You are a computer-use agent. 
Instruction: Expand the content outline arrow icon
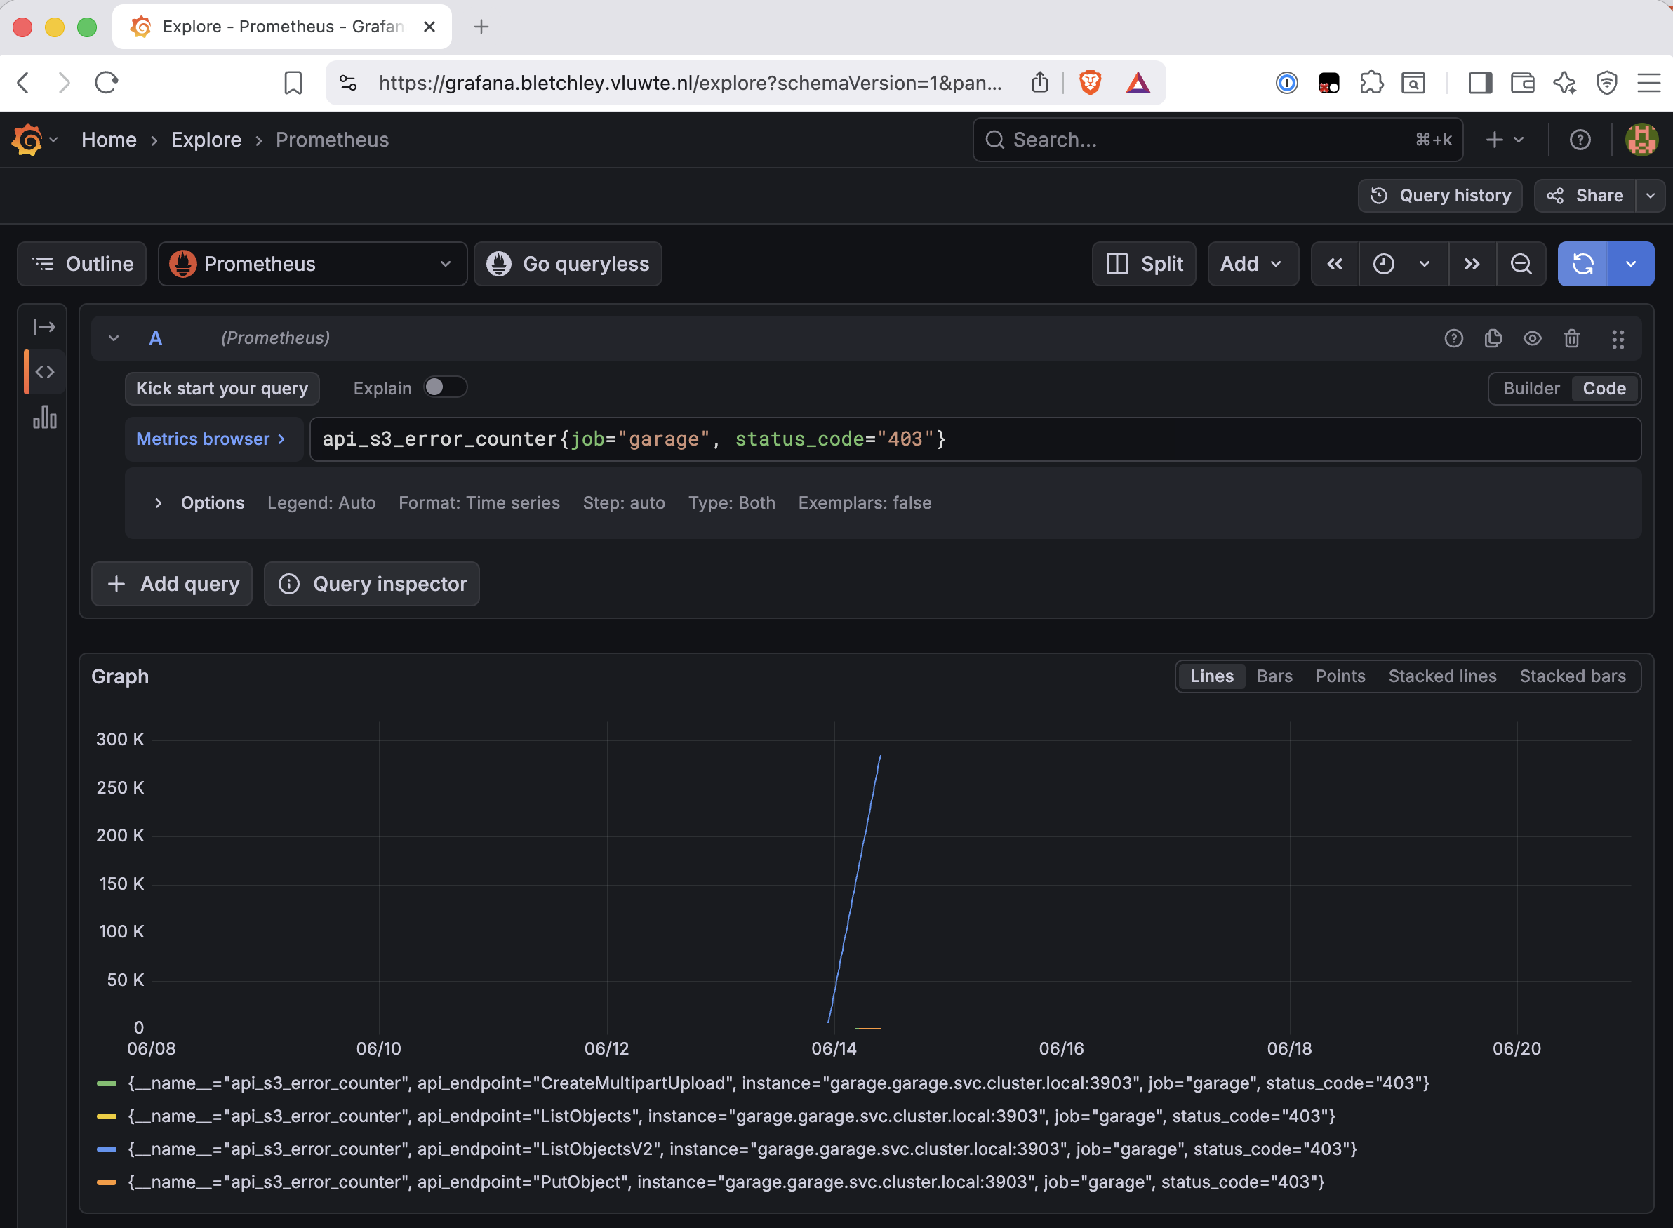(x=45, y=327)
